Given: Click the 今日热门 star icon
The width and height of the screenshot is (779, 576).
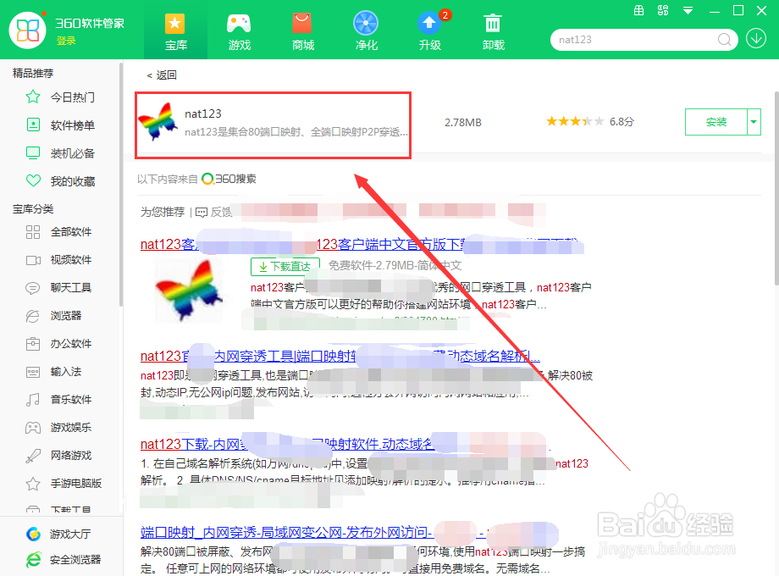Looking at the screenshot, I should pos(33,97).
